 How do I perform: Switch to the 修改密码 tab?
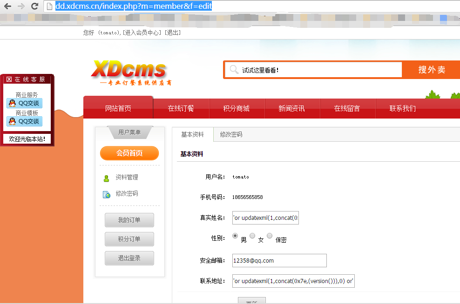(231, 134)
